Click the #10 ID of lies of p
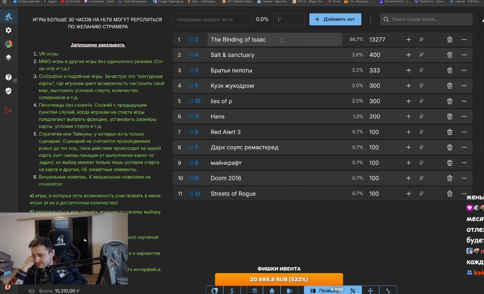The height and width of the screenshot is (294, 484). pyautogui.click(x=195, y=101)
